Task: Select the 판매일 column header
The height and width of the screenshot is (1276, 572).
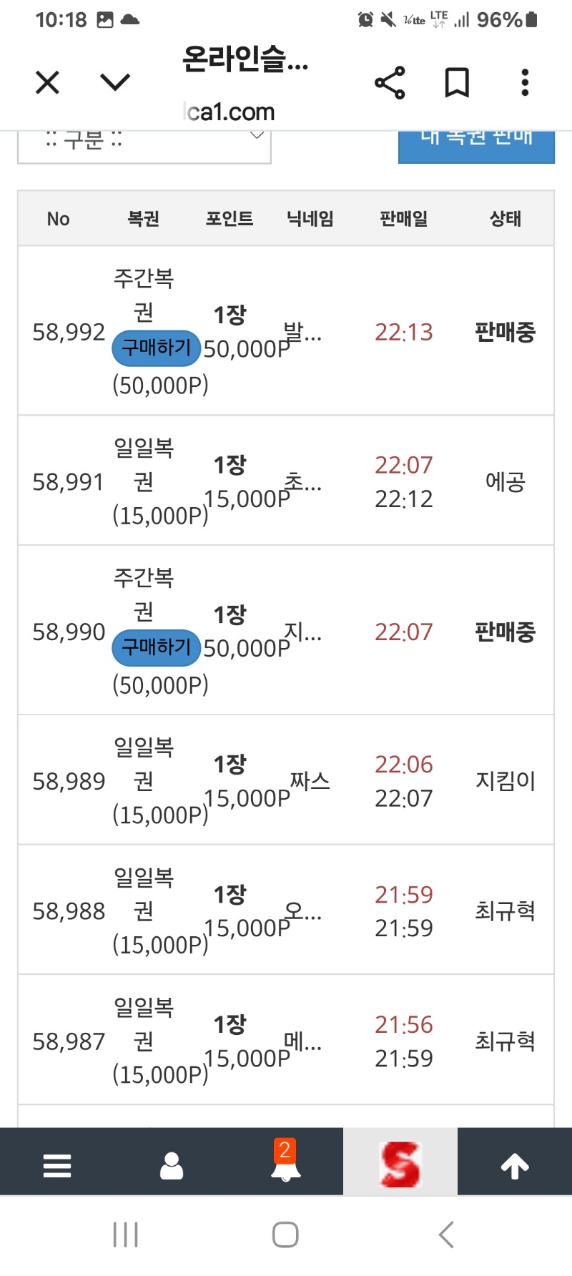Action: coord(404,219)
